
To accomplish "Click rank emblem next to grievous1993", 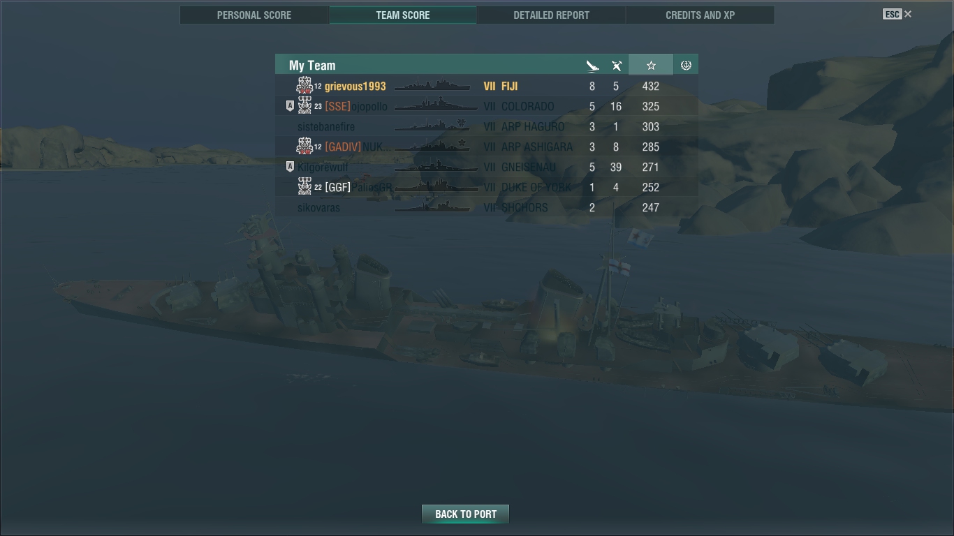I will [304, 86].
